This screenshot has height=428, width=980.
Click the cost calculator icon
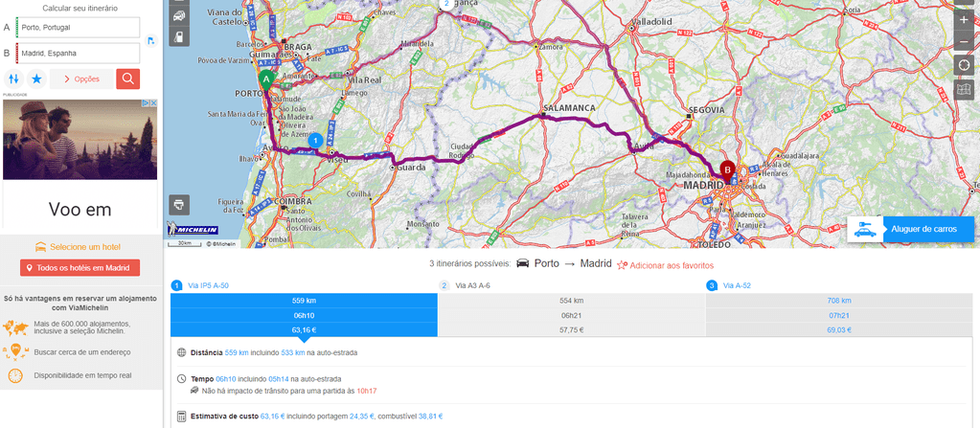coord(182,417)
